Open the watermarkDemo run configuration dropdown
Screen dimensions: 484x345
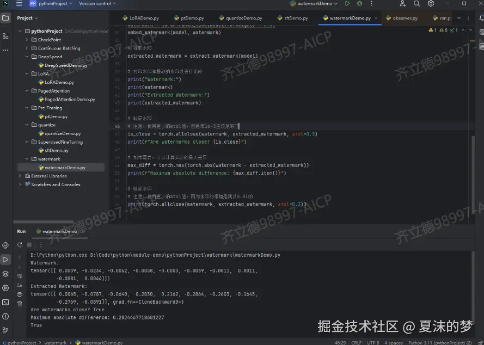[314, 4]
